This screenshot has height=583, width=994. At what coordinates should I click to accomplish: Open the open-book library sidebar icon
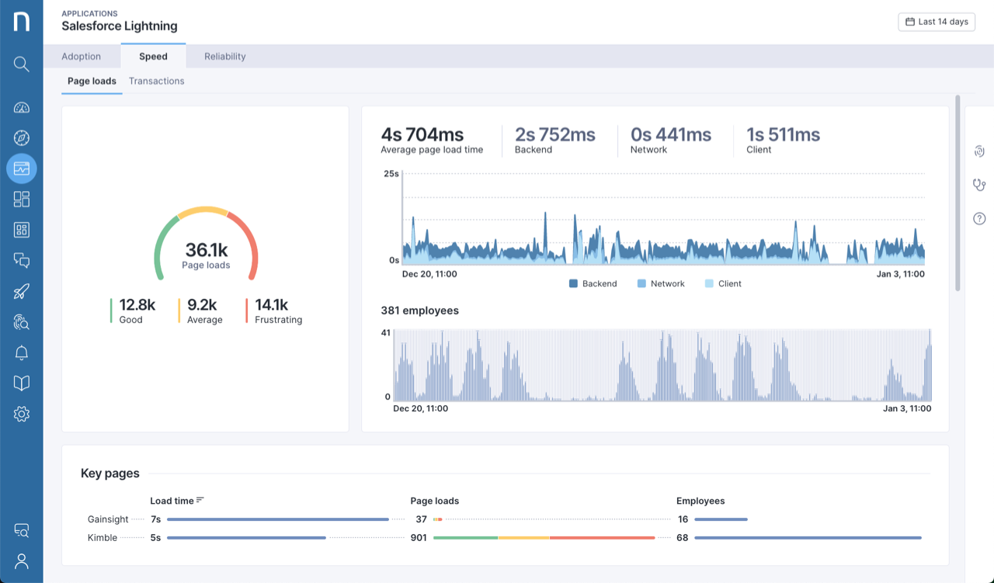[x=22, y=383]
